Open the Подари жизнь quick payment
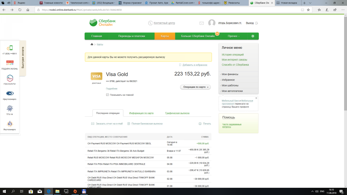Screen dimensions: 347x195 pyautogui.click(x=10, y=63)
